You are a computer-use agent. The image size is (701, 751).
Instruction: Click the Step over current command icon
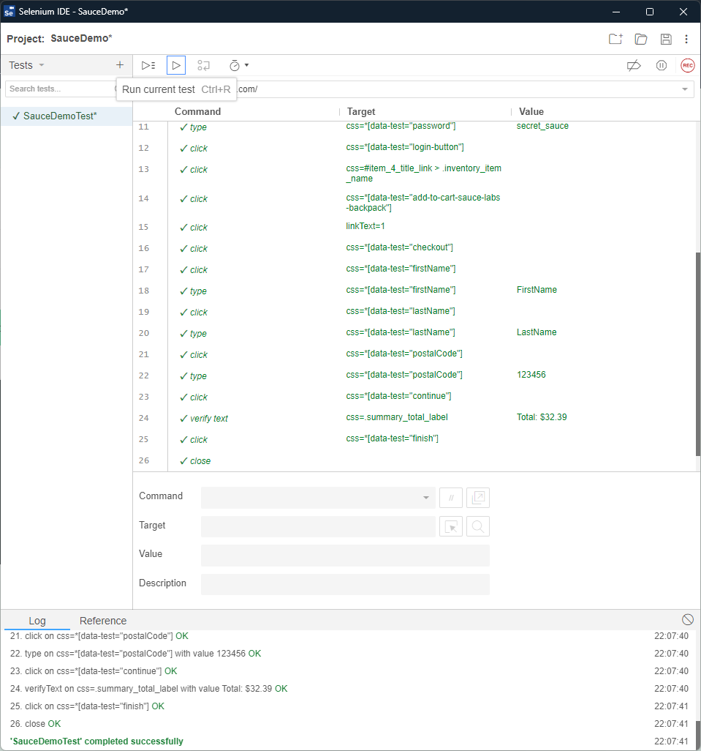[204, 65]
